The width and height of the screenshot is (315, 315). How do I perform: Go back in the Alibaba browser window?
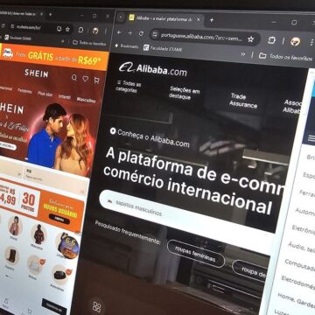tap(119, 32)
